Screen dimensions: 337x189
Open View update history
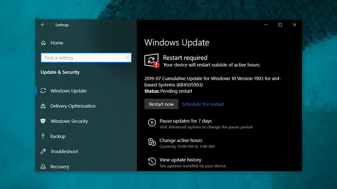[x=181, y=160]
